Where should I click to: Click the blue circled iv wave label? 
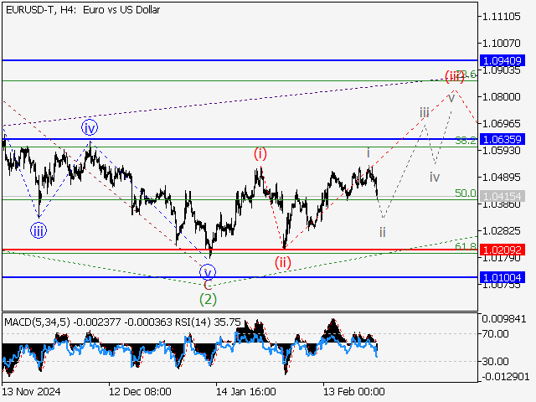point(90,128)
